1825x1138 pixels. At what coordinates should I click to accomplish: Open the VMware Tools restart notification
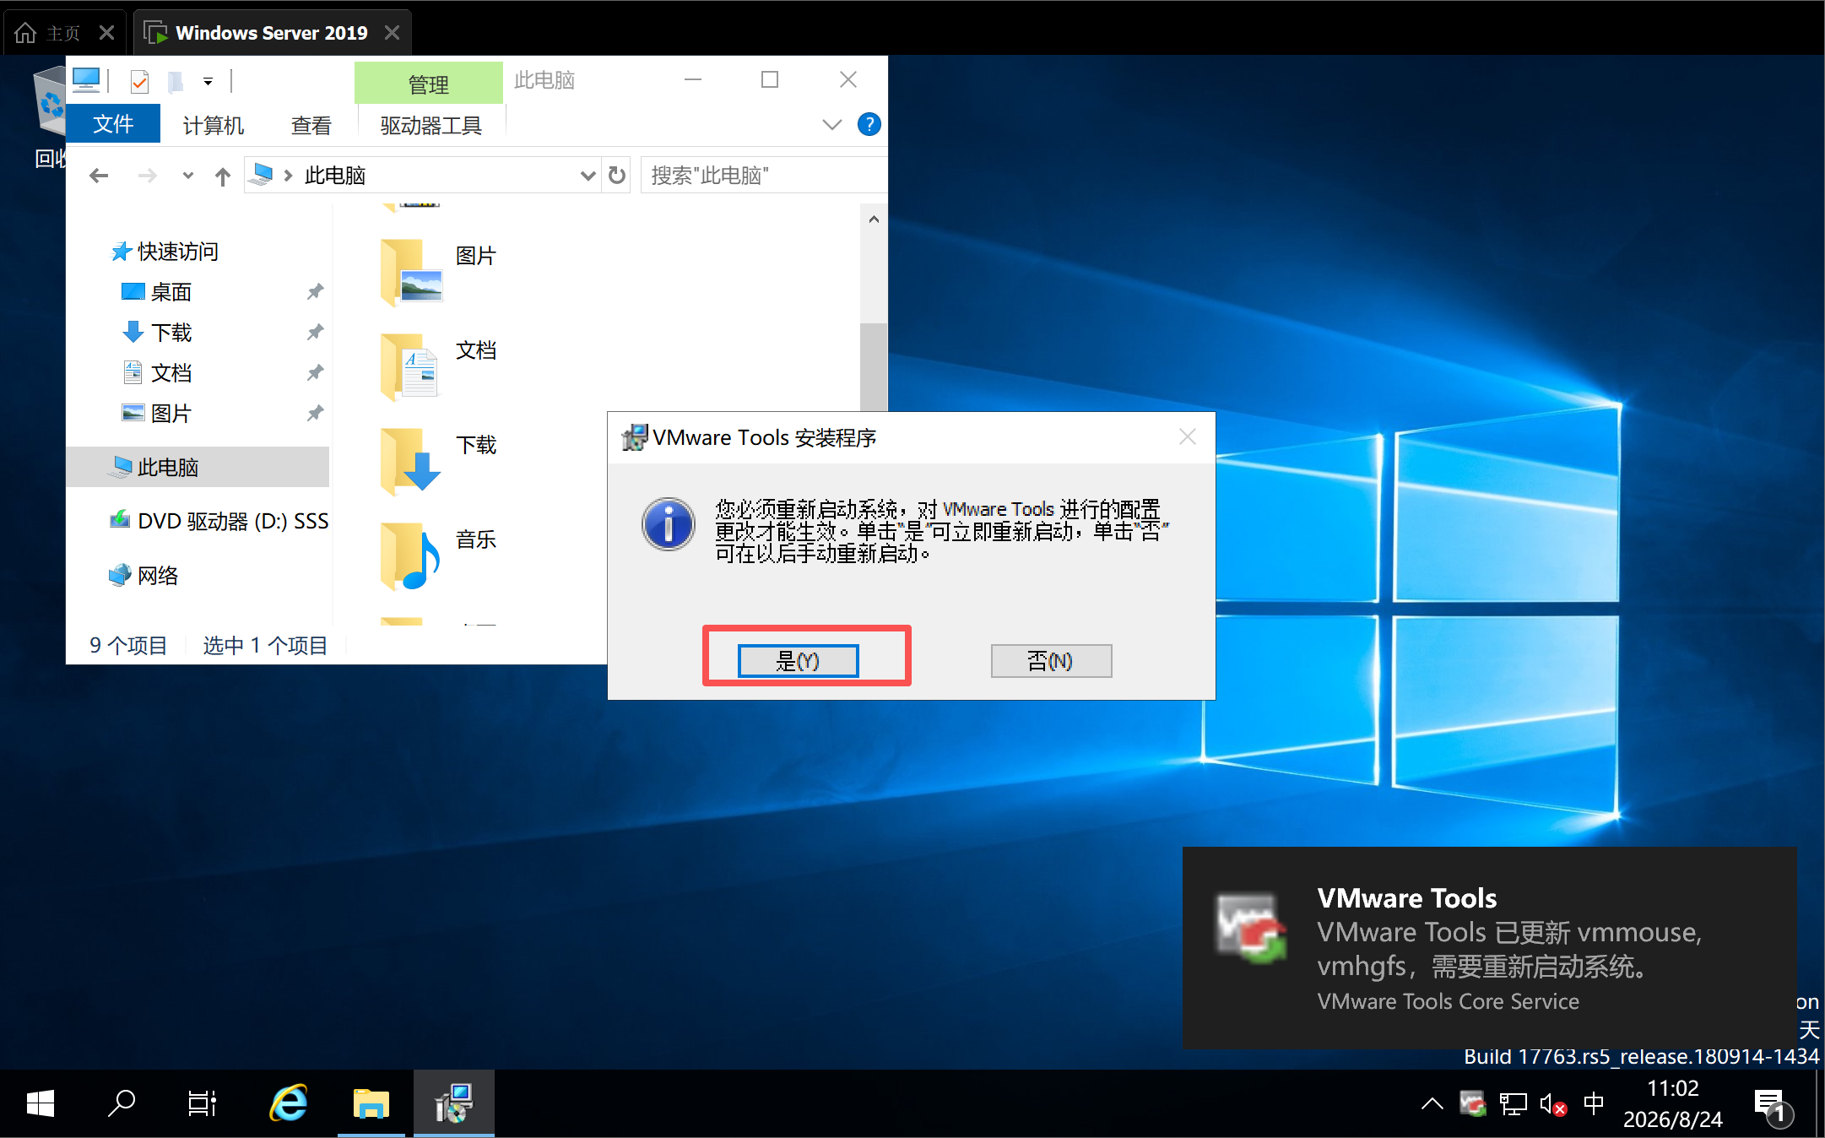[1490, 948]
